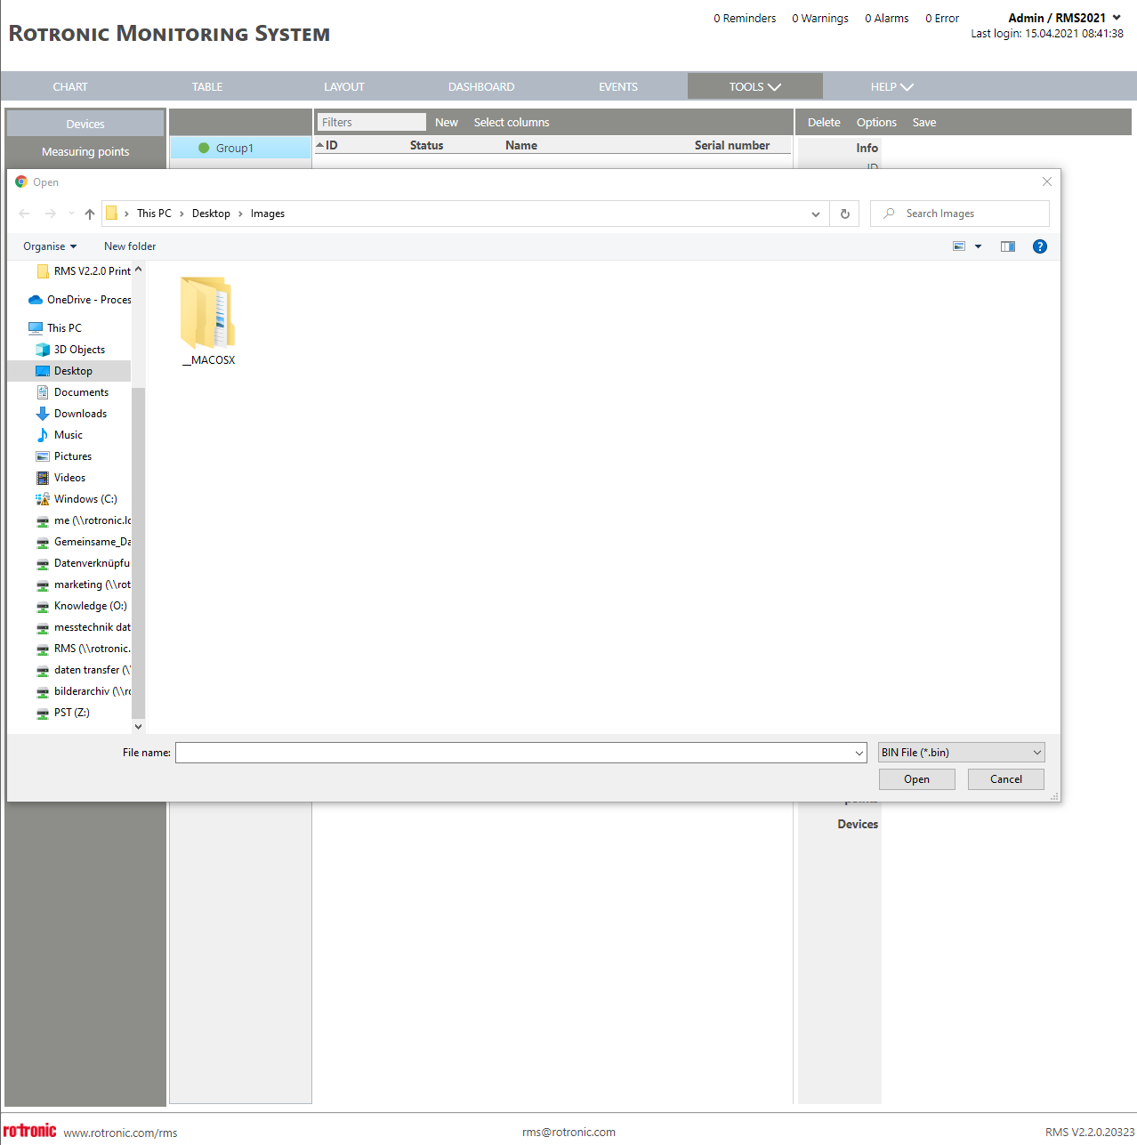Image resolution: width=1137 pixels, height=1145 pixels.
Task: Switch to the EVENTS tab
Action: pos(618,86)
